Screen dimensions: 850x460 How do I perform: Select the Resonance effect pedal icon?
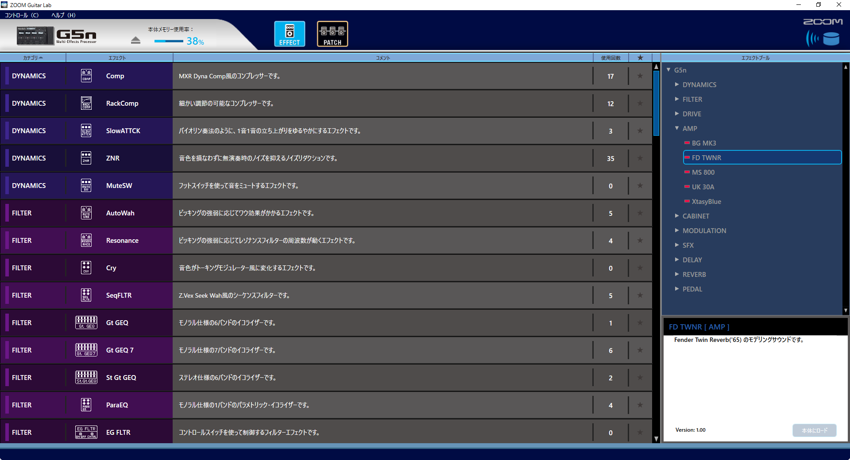[86, 240]
